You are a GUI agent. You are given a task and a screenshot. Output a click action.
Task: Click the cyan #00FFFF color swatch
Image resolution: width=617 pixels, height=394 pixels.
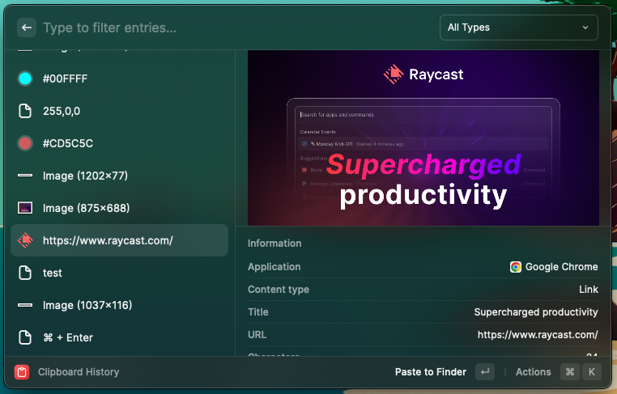click(x=25, y=78)
